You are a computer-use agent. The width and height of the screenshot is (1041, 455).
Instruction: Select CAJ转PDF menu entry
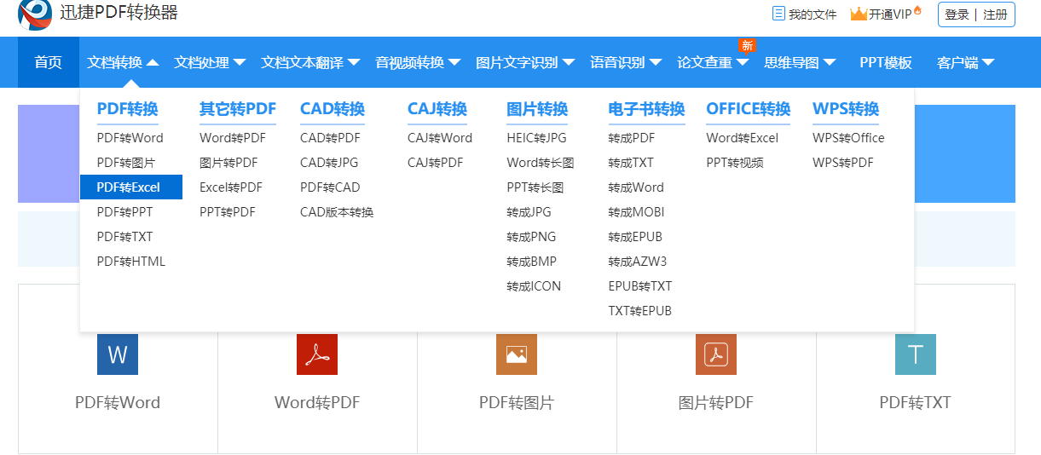pyautogui.click(x=436, y=163)
